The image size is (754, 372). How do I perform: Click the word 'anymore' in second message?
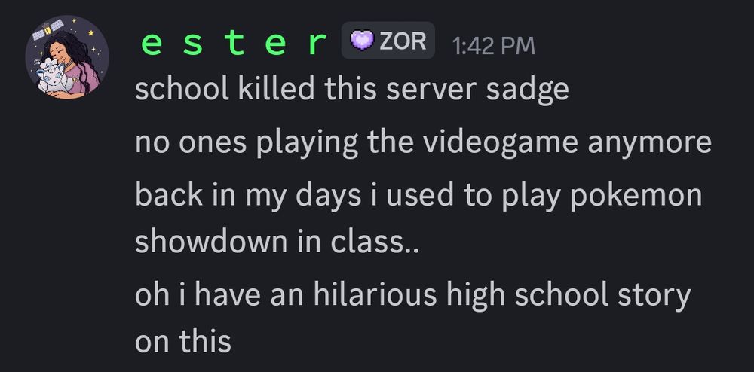(x=650, y=144)
